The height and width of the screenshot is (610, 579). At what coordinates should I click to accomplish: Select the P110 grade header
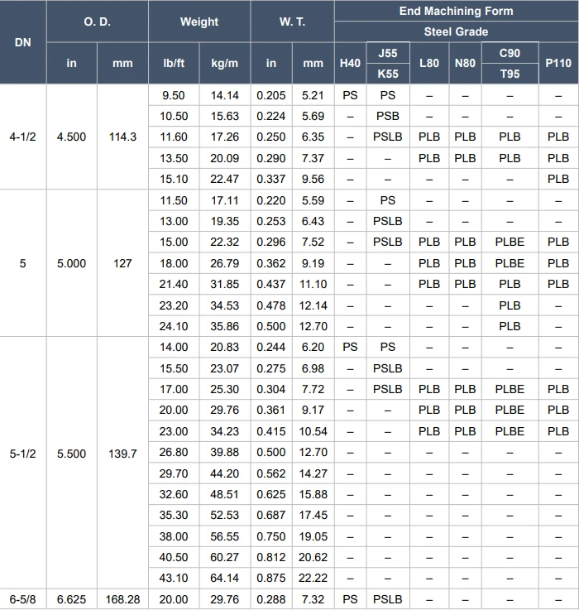tap(558, 63)
